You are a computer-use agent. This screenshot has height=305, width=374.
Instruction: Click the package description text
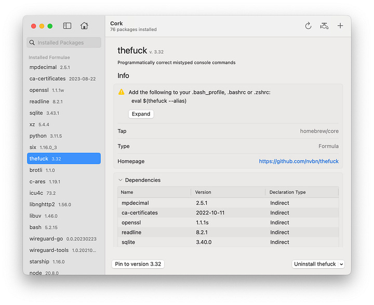point(176,63)
